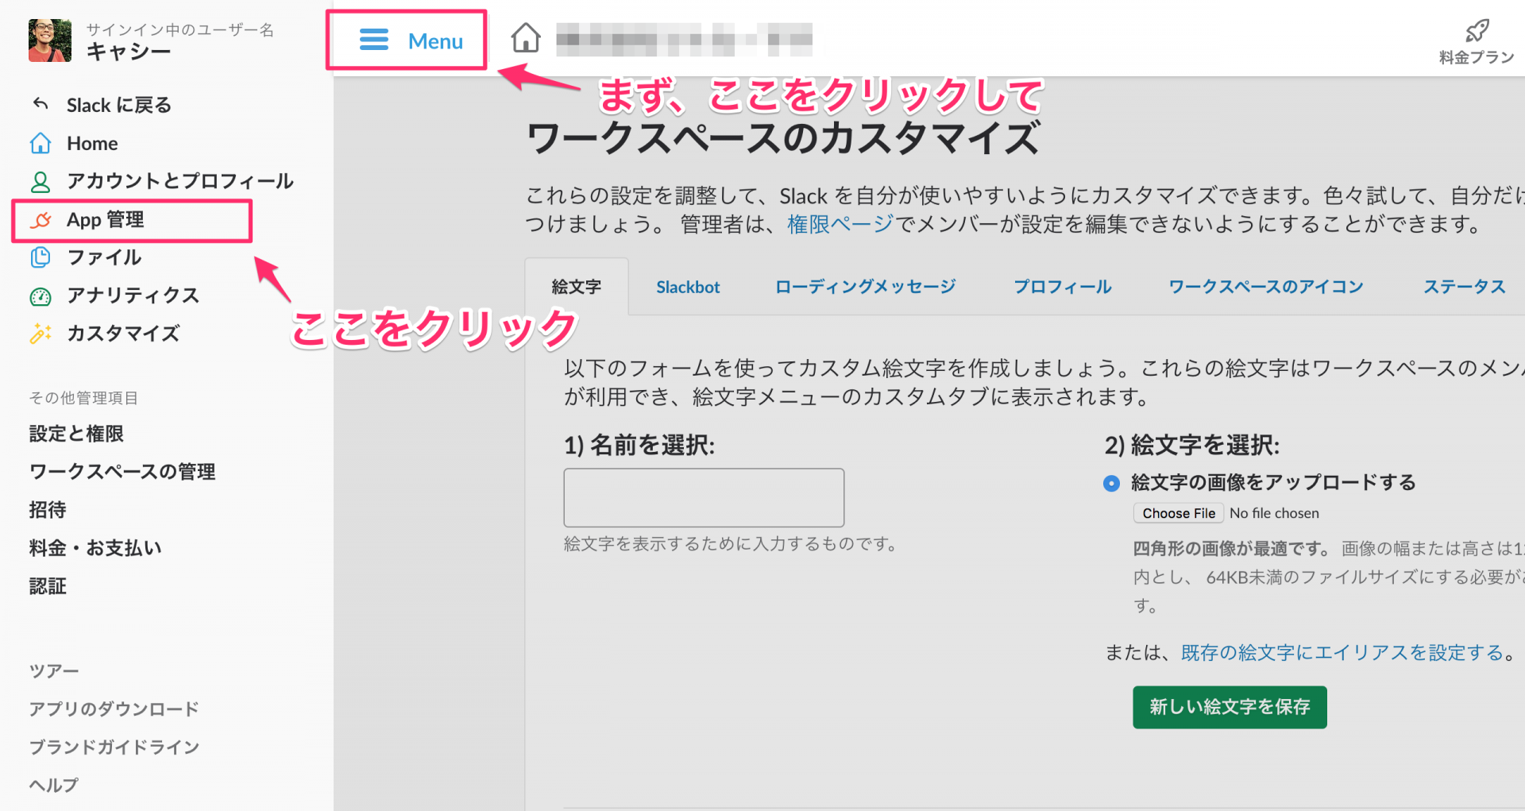Click the emoji name input field

704,497
